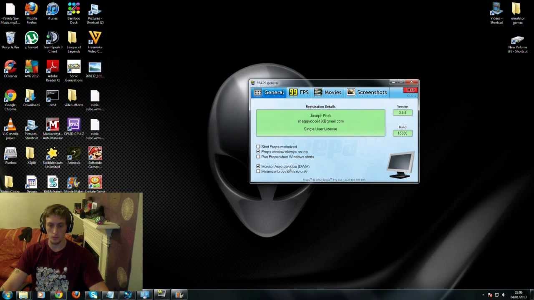Image resolution: width=534 pixels, height=300 pixels.
Task: Select the League of Legends folder
Action: (74, 42)
